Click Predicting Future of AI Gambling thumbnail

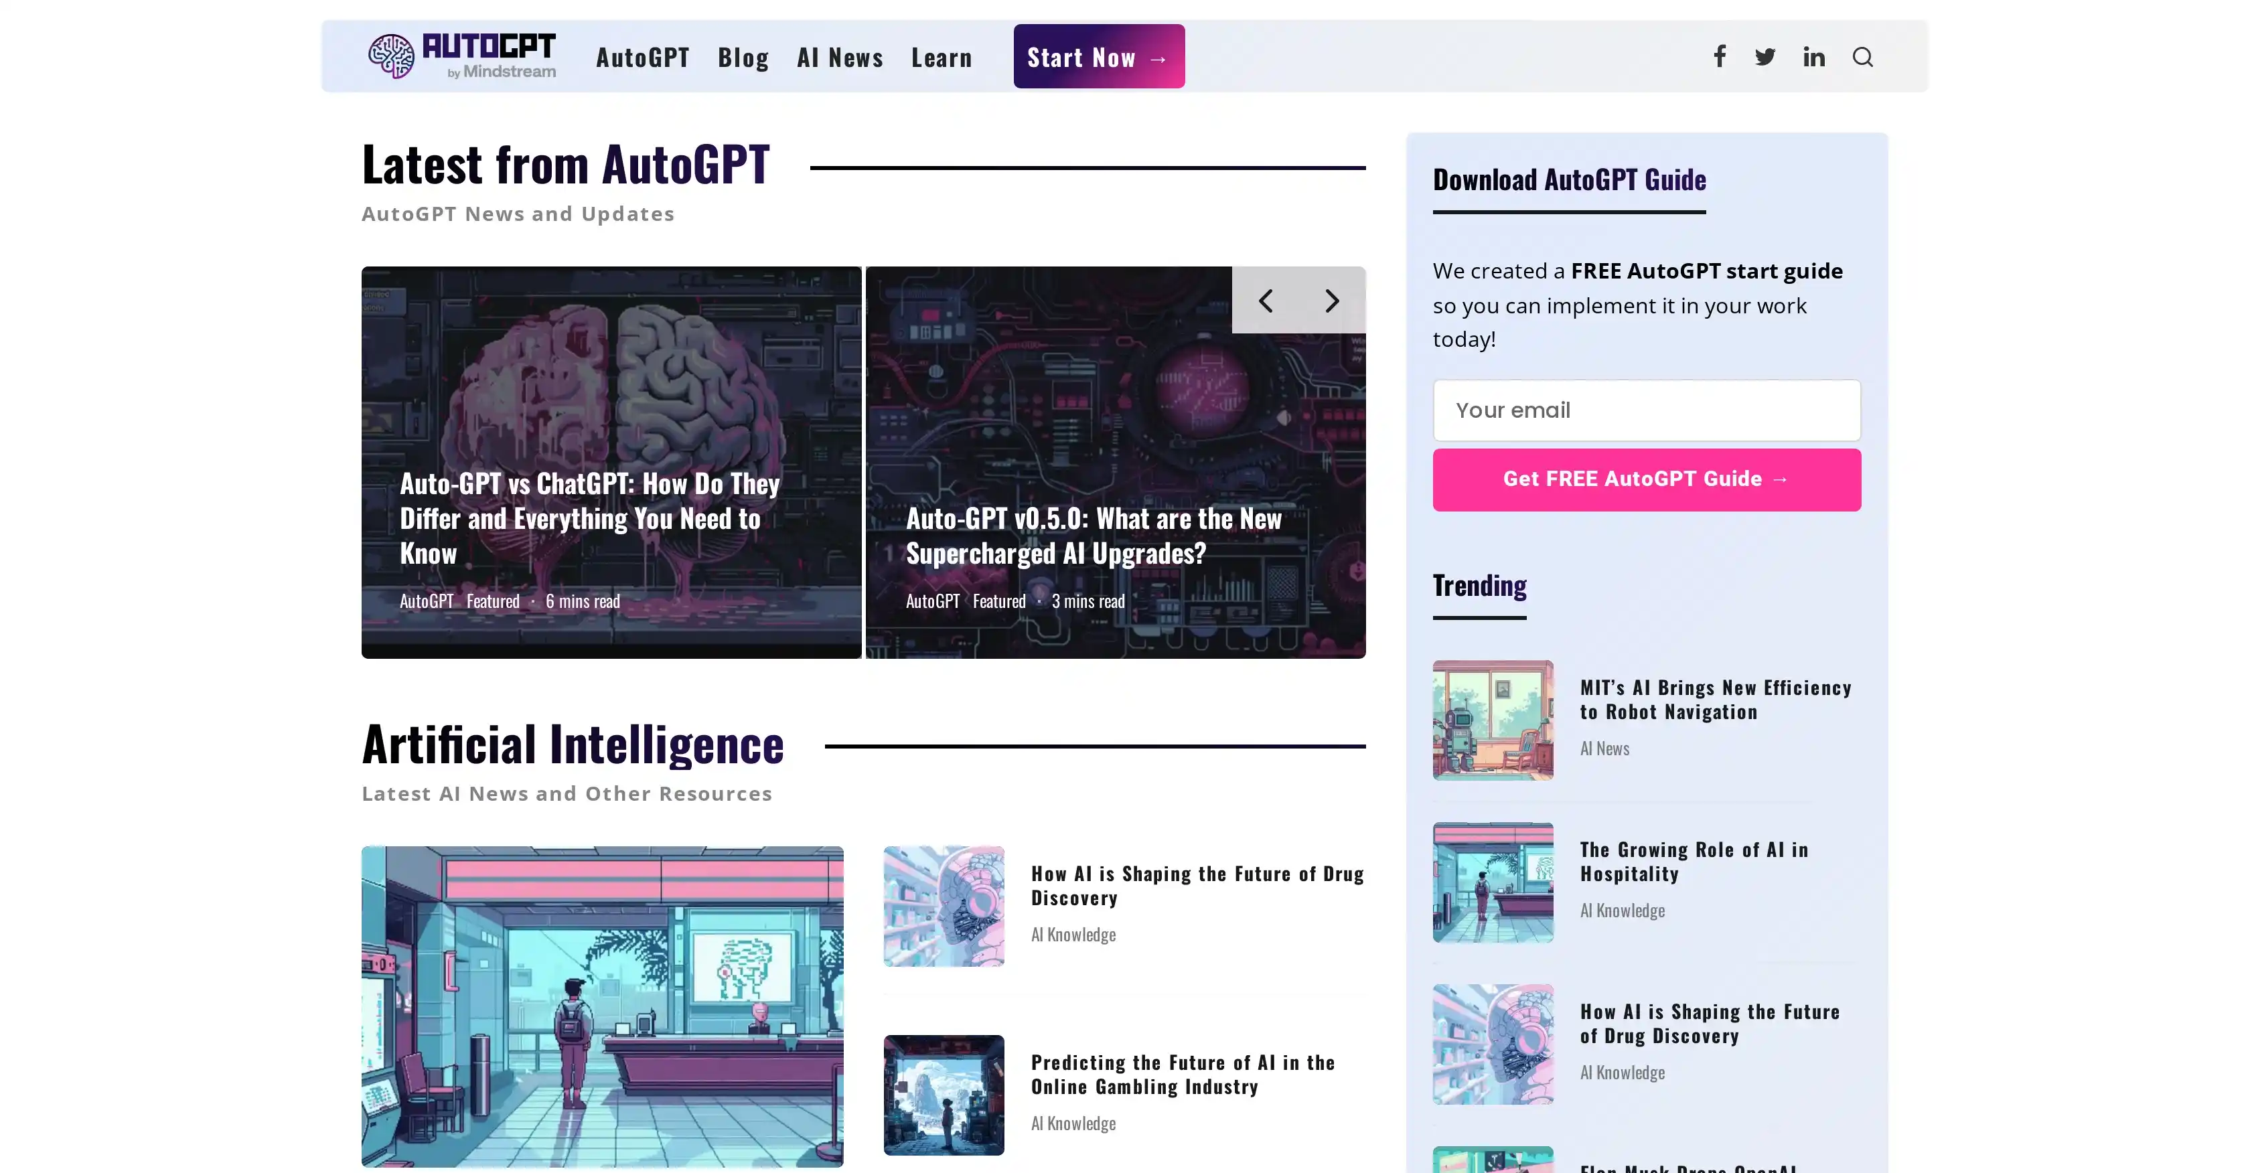click(944, 1095)
